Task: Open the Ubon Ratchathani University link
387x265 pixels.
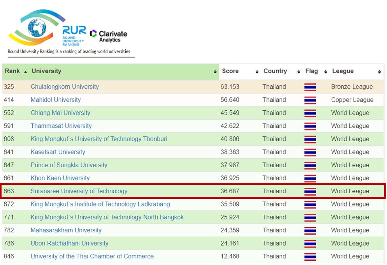Action: (69, 243)
